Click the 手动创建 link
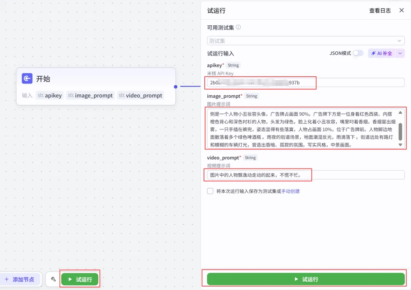The width and height of the screenshot is (411, 290). [290, 191]
